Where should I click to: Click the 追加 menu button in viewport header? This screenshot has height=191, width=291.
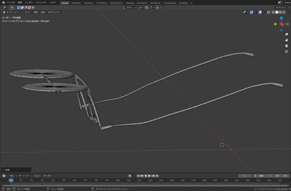coord(43,12)
